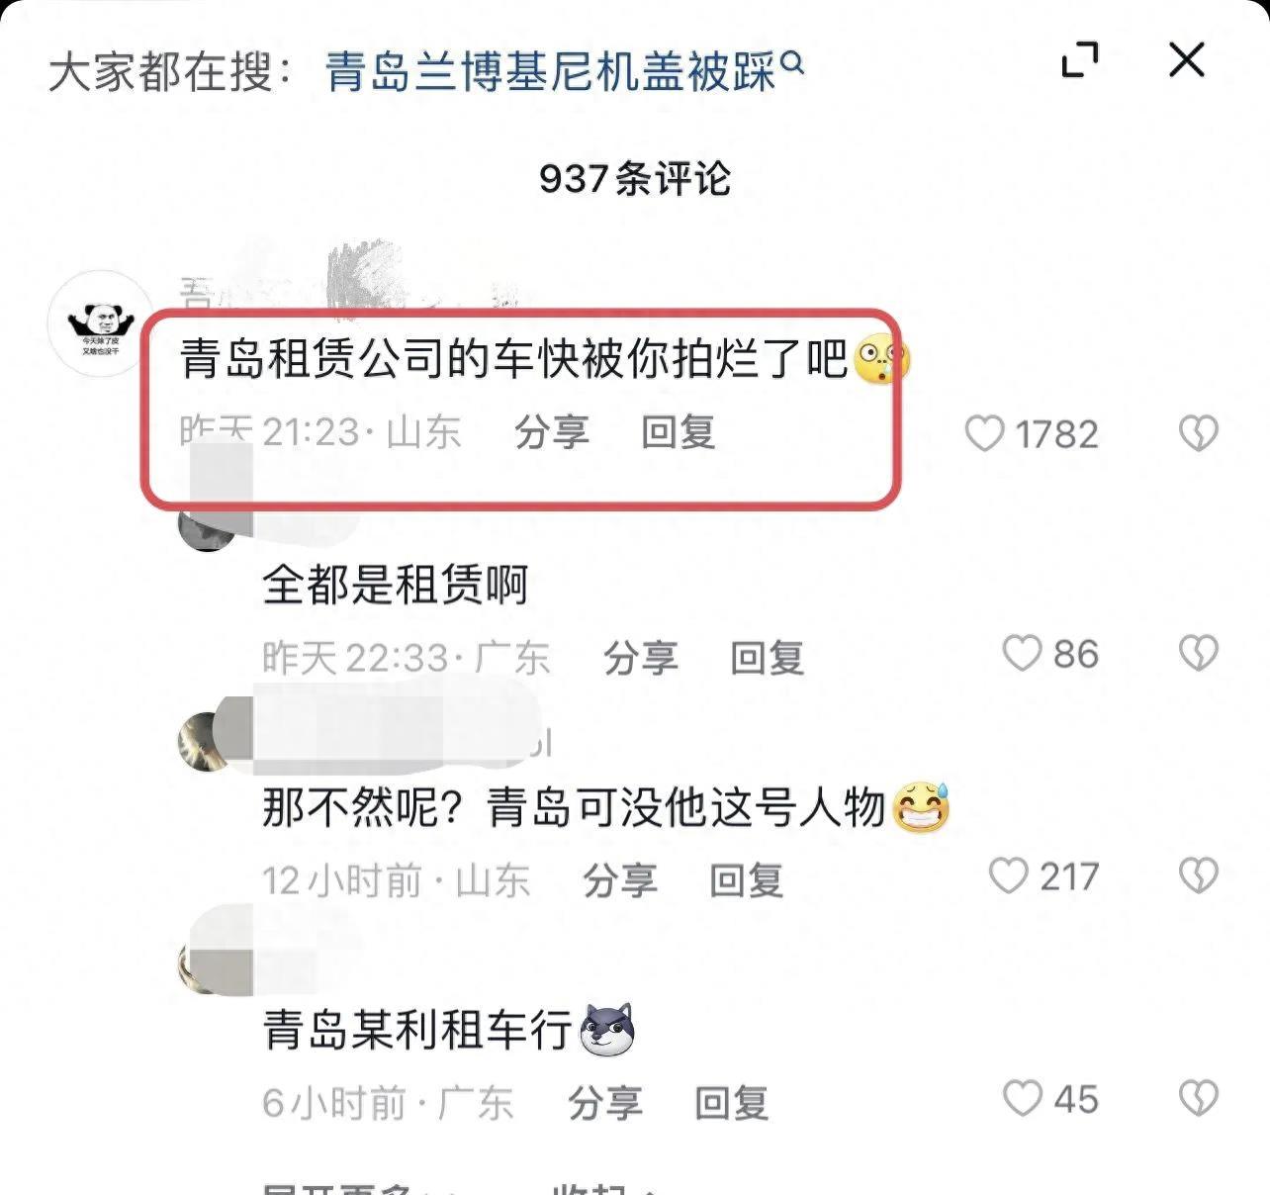Dislike the 那不然呢 reply

[1198, 875]
